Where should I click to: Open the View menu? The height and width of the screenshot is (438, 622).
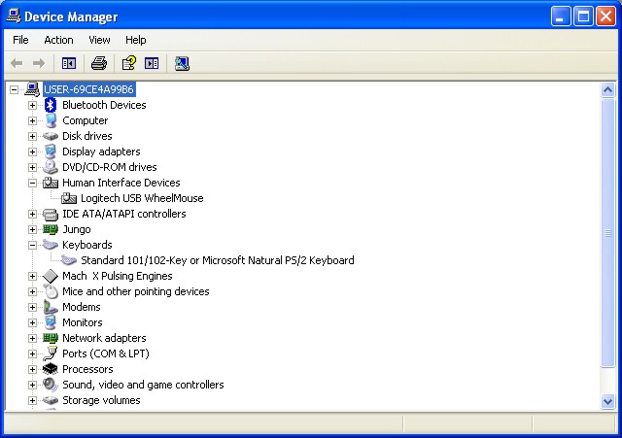tap(99, 40)
